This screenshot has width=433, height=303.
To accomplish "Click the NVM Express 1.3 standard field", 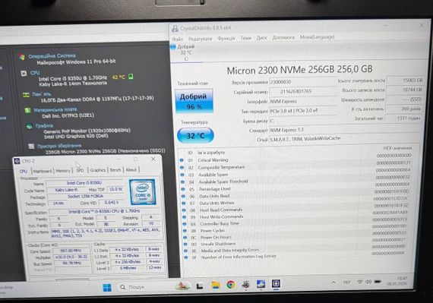I will (345, 130).
